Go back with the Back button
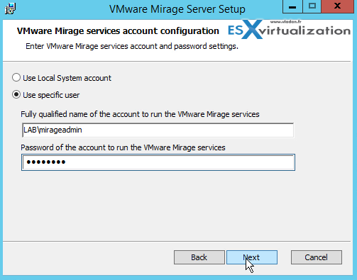Screen dimensions: 357x280 click(199, 257)
